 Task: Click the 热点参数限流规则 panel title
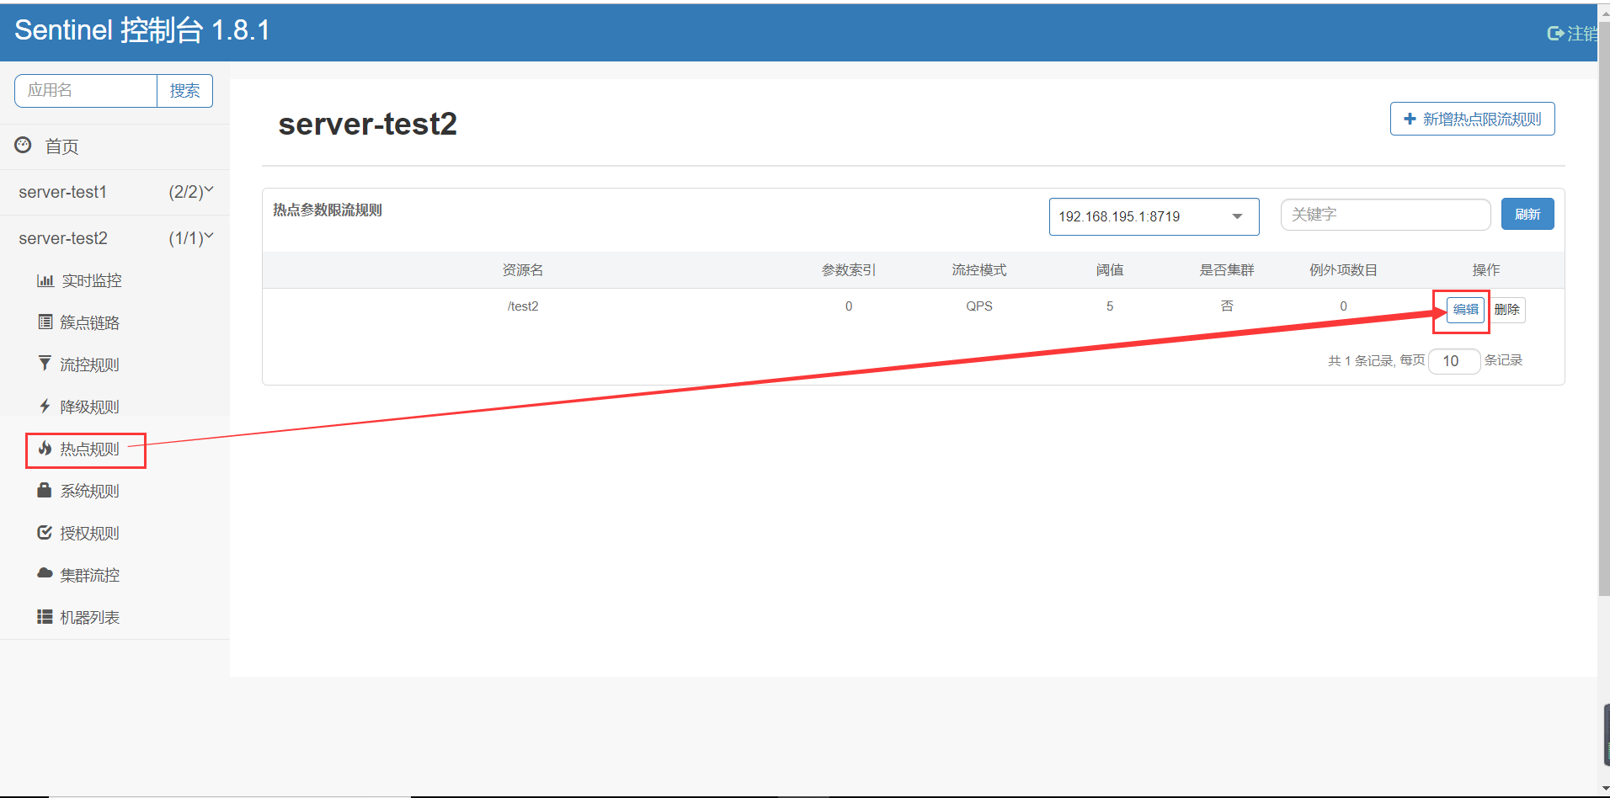pyautogui.click(x=328, y=210)
